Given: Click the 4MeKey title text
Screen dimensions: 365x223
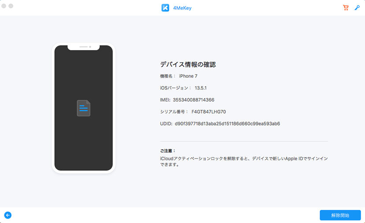Looking at the screenshot, I should (182, 8).
